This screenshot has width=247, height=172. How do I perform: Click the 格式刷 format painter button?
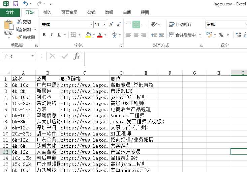(26, 37)
